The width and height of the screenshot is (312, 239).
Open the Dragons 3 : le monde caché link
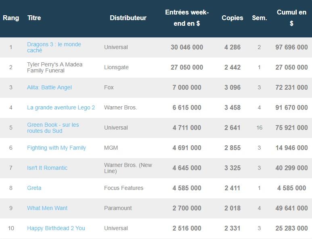[54, 47]
